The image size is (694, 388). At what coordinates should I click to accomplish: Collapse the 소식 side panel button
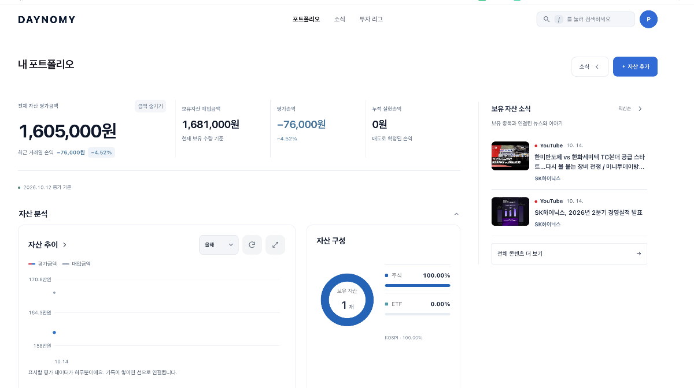point(590,66)
